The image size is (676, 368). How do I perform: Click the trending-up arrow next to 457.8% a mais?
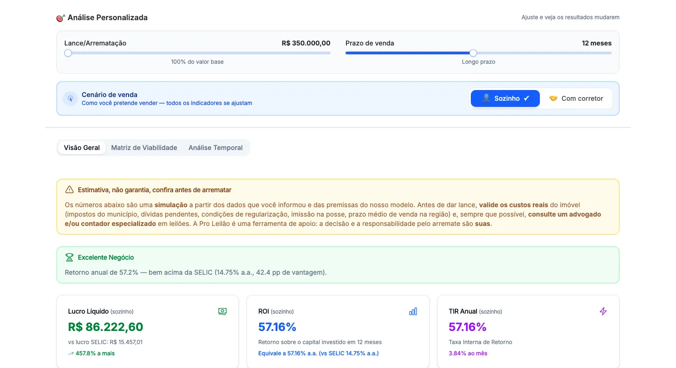[71, 353]
